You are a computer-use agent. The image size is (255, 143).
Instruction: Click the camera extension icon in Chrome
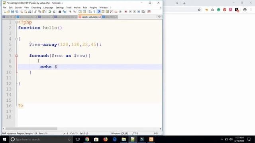coord(212,10)
